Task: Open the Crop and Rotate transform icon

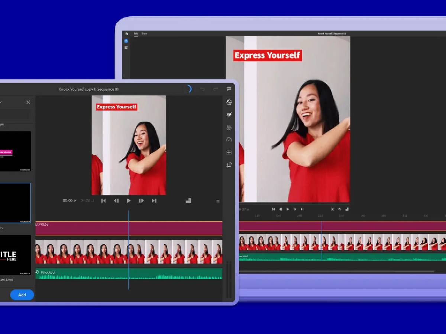Action: [229, 165]
